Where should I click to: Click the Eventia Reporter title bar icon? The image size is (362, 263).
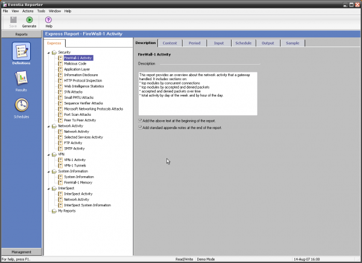click(4, 4)
